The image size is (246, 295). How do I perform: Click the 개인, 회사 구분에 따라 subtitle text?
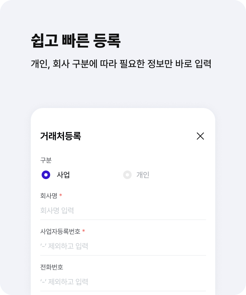click(x=121, y=64)
